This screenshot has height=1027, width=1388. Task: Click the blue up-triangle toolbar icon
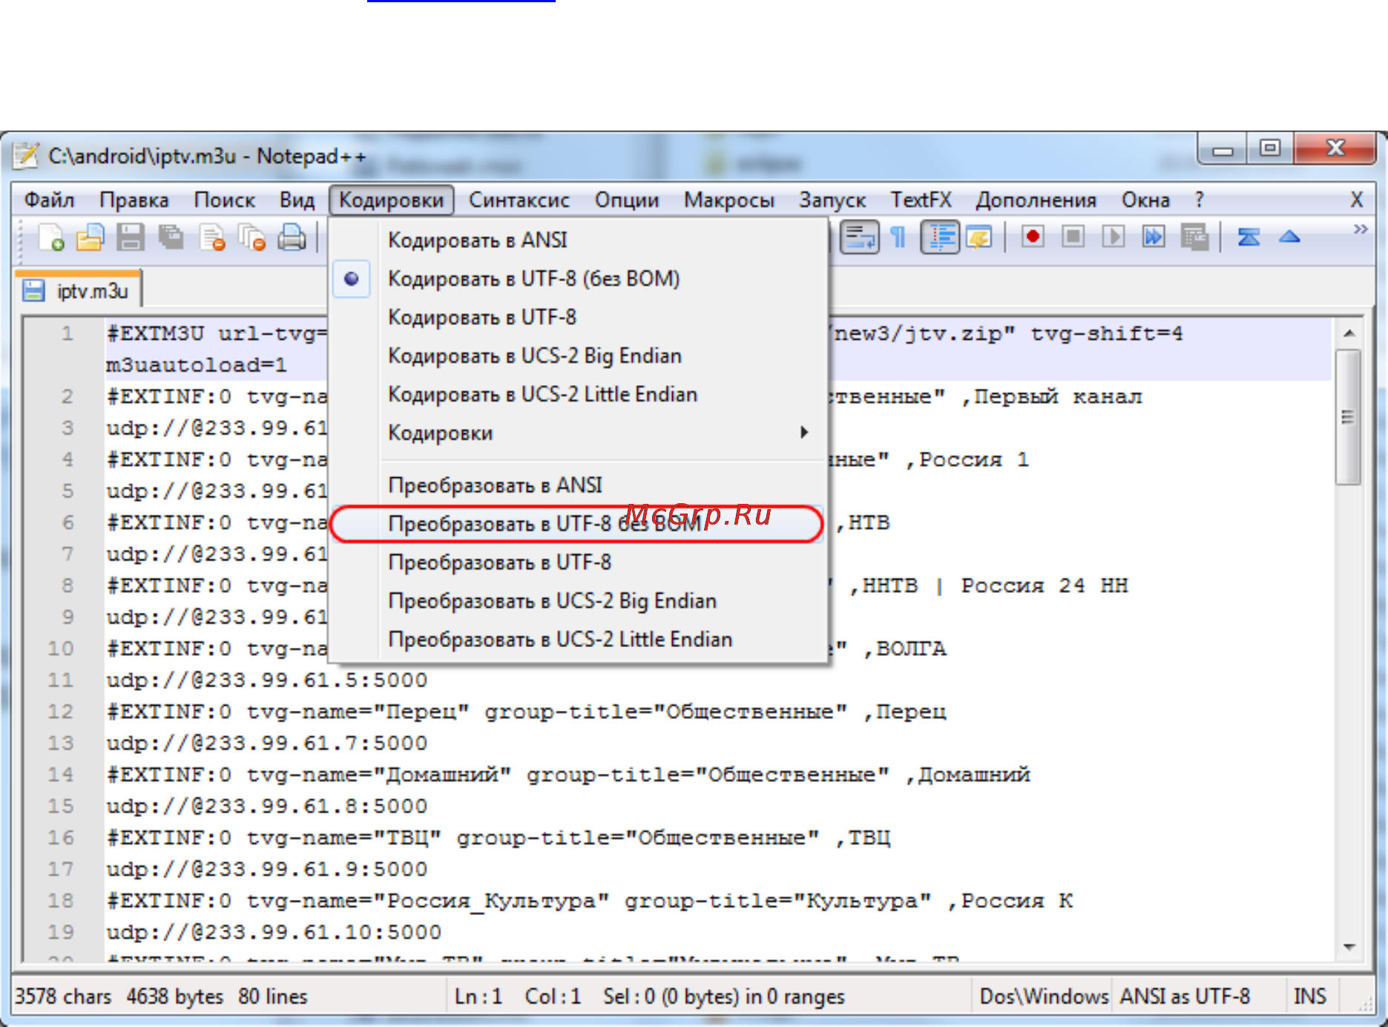click(x=1289, y=237)
